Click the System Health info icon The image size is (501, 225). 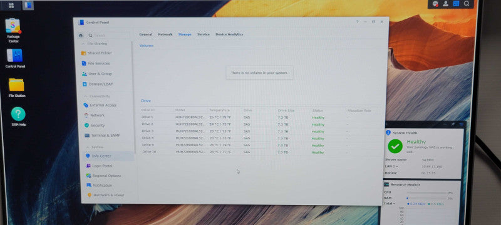388,132
